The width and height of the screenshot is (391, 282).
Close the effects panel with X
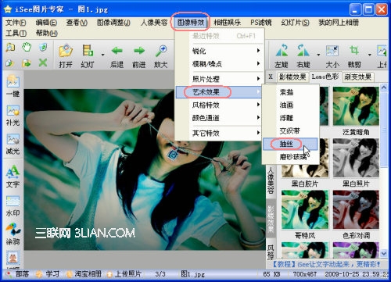271,77
